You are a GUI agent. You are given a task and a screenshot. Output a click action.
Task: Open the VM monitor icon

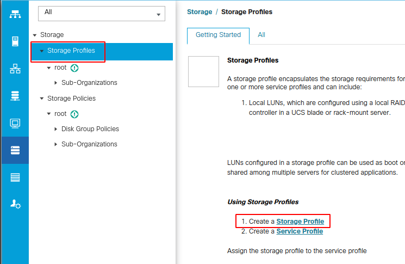click(x=15, y=123)
